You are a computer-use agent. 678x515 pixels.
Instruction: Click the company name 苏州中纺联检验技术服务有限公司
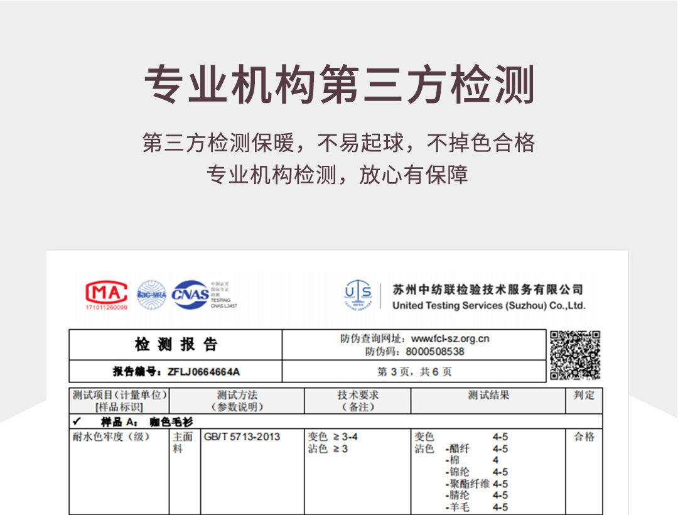(x=488, y=290)
